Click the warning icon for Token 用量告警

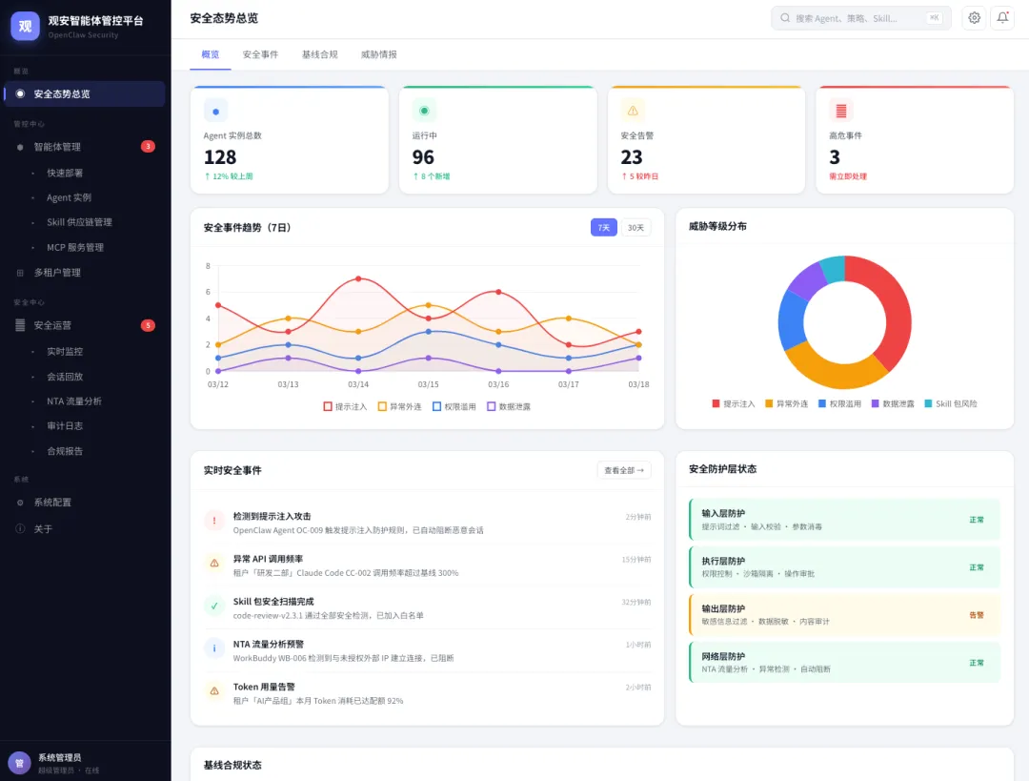point(214,691)
